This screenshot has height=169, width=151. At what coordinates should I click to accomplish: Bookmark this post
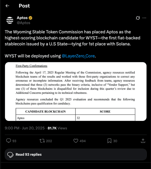pyautogui.click(x=109, y=141)
